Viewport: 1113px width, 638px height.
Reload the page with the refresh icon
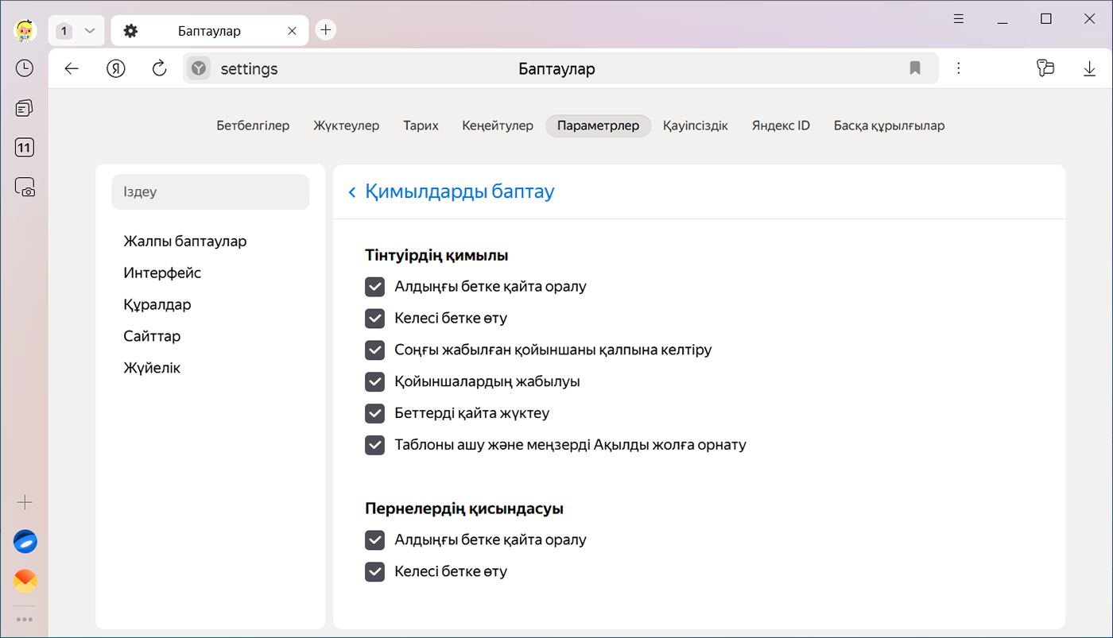[x=160, y=69]
